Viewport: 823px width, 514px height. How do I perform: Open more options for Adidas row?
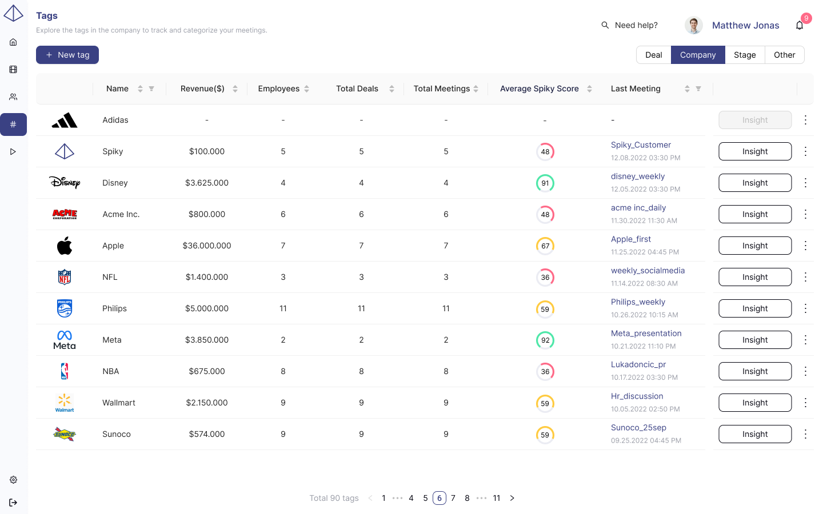tap(805, 120)
